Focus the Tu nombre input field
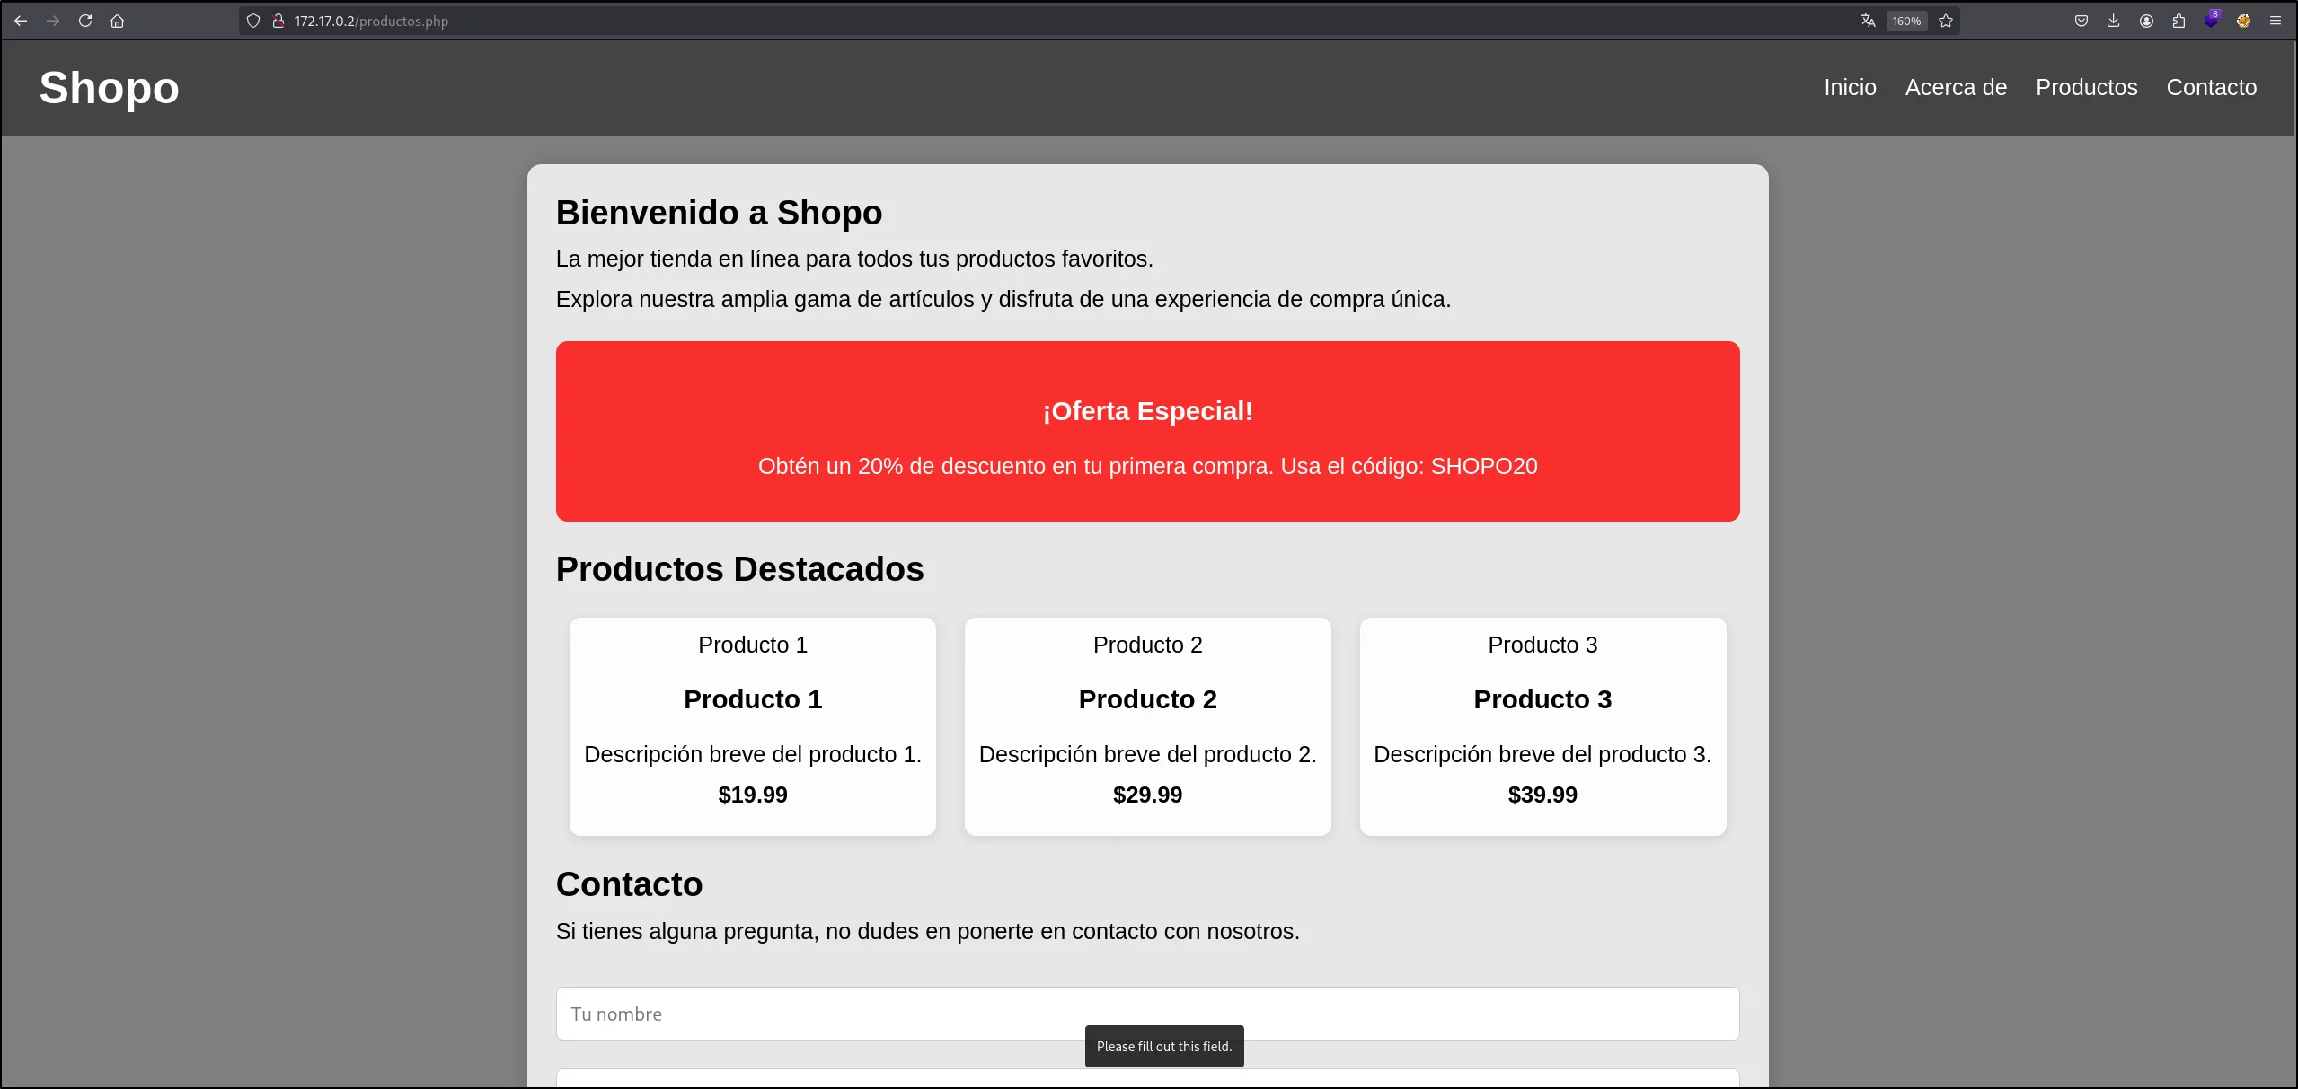This screenshot has width=2298, height=1089. point(1147,1014)
